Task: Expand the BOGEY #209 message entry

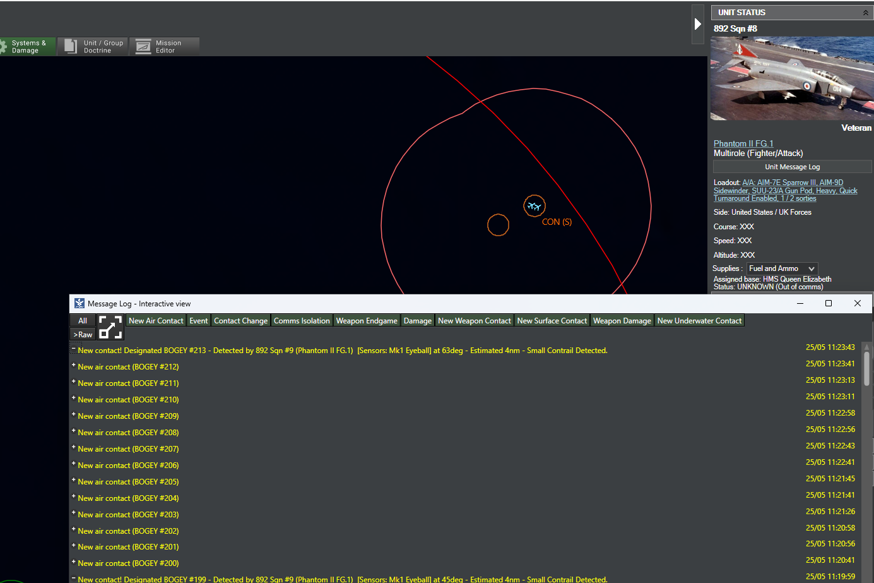Action: [74, 415]
